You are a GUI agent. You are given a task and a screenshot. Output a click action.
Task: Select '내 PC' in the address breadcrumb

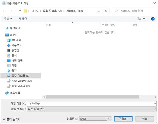[x=35, y=11]
